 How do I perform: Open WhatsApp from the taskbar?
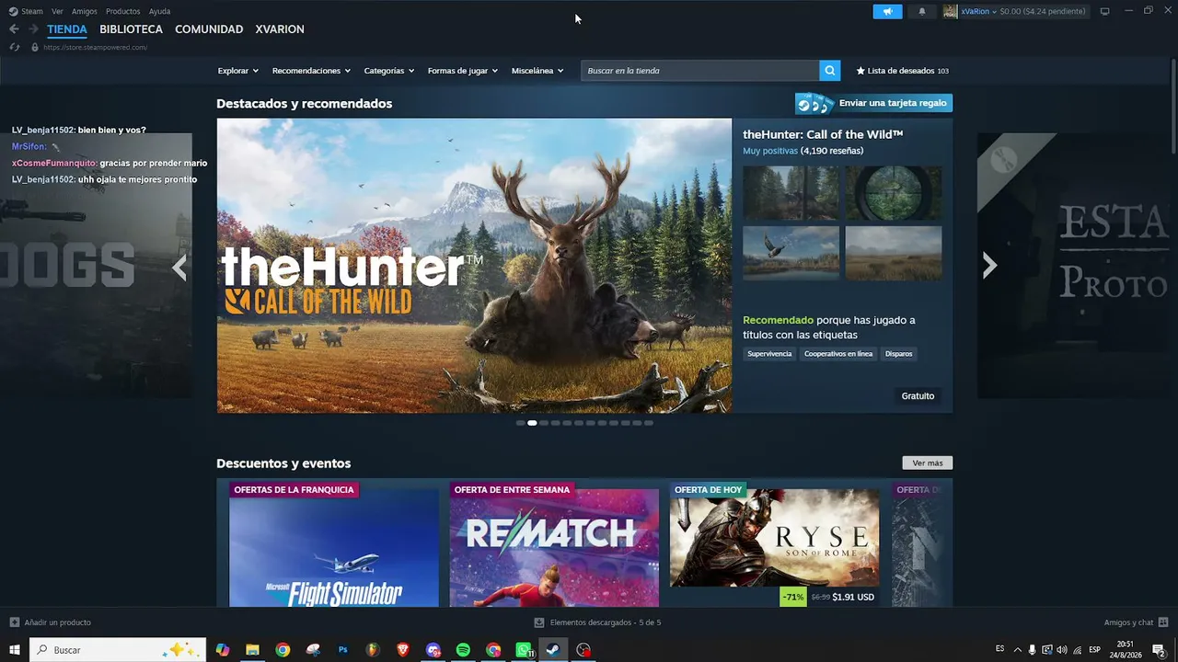click(524, 650)
